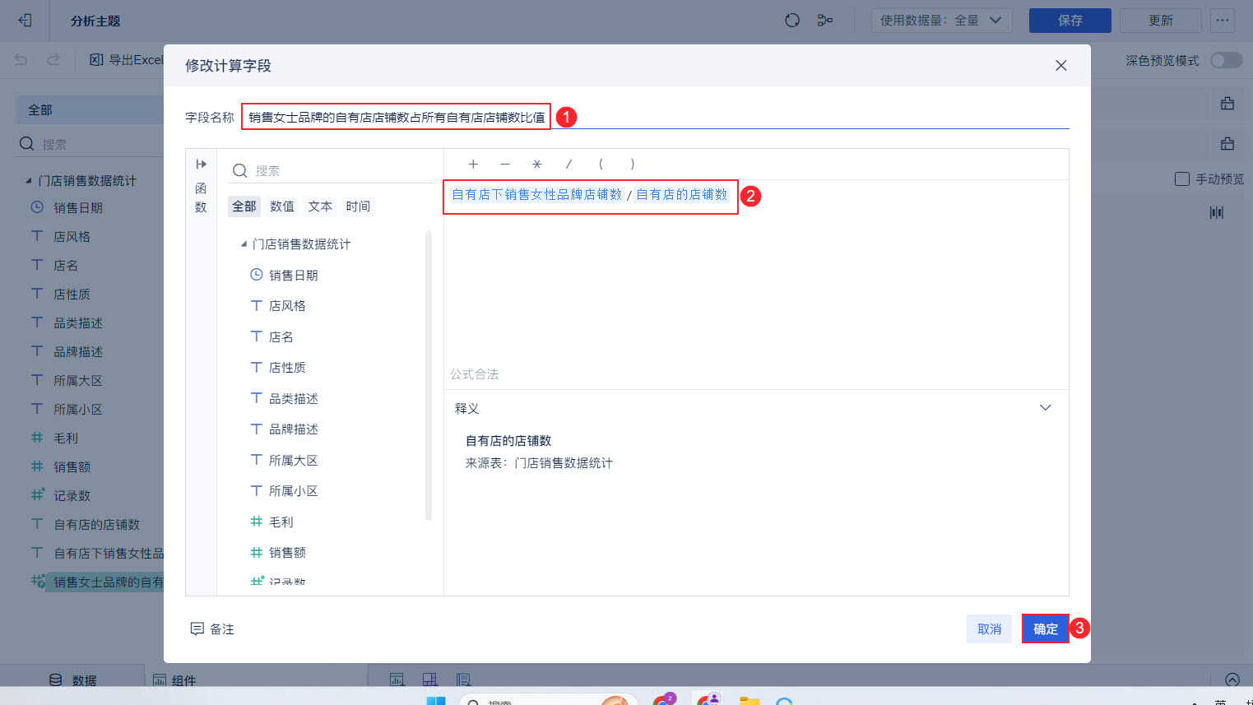
Task: Click the 公式合法 status text
Action: tap(474, 374)
